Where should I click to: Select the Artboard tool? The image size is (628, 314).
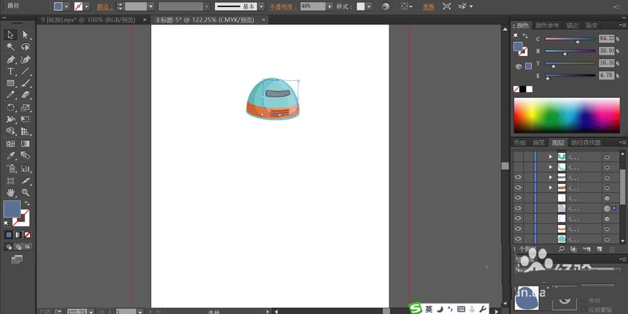(x=11, y=181)
